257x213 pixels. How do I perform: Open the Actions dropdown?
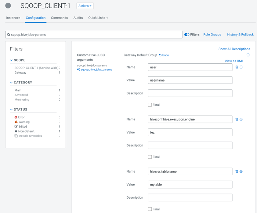click(x=85, y=6)
